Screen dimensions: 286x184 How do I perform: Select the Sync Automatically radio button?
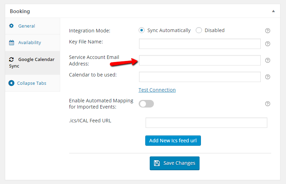tap(141, 30)
